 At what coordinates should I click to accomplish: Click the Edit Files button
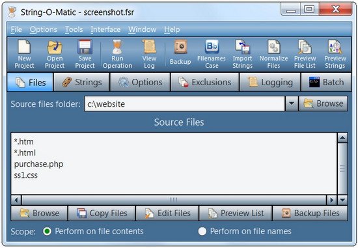pos(167,214)
